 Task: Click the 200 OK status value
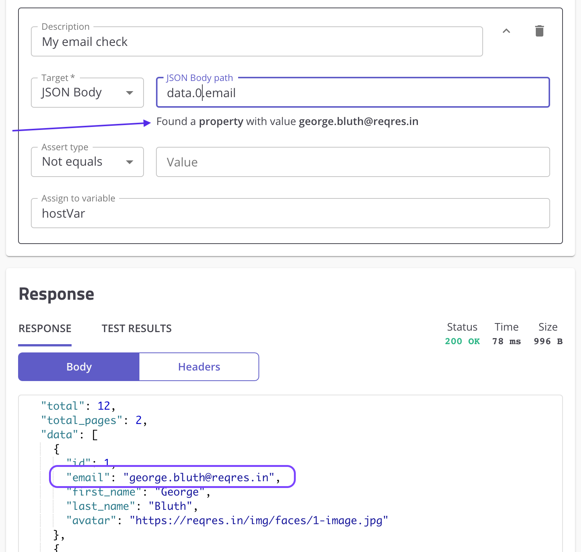click(x=462, y=341)
